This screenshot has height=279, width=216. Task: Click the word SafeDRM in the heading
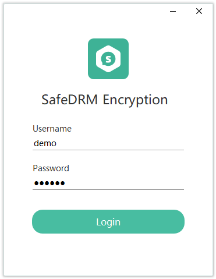tap(69, 100)
